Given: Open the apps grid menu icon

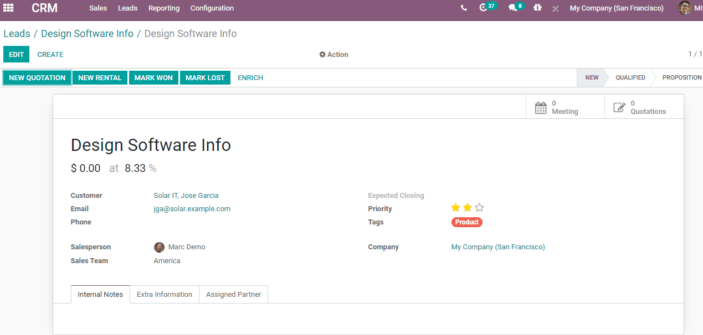Looking at the screenshot, I should pos(8,8).
